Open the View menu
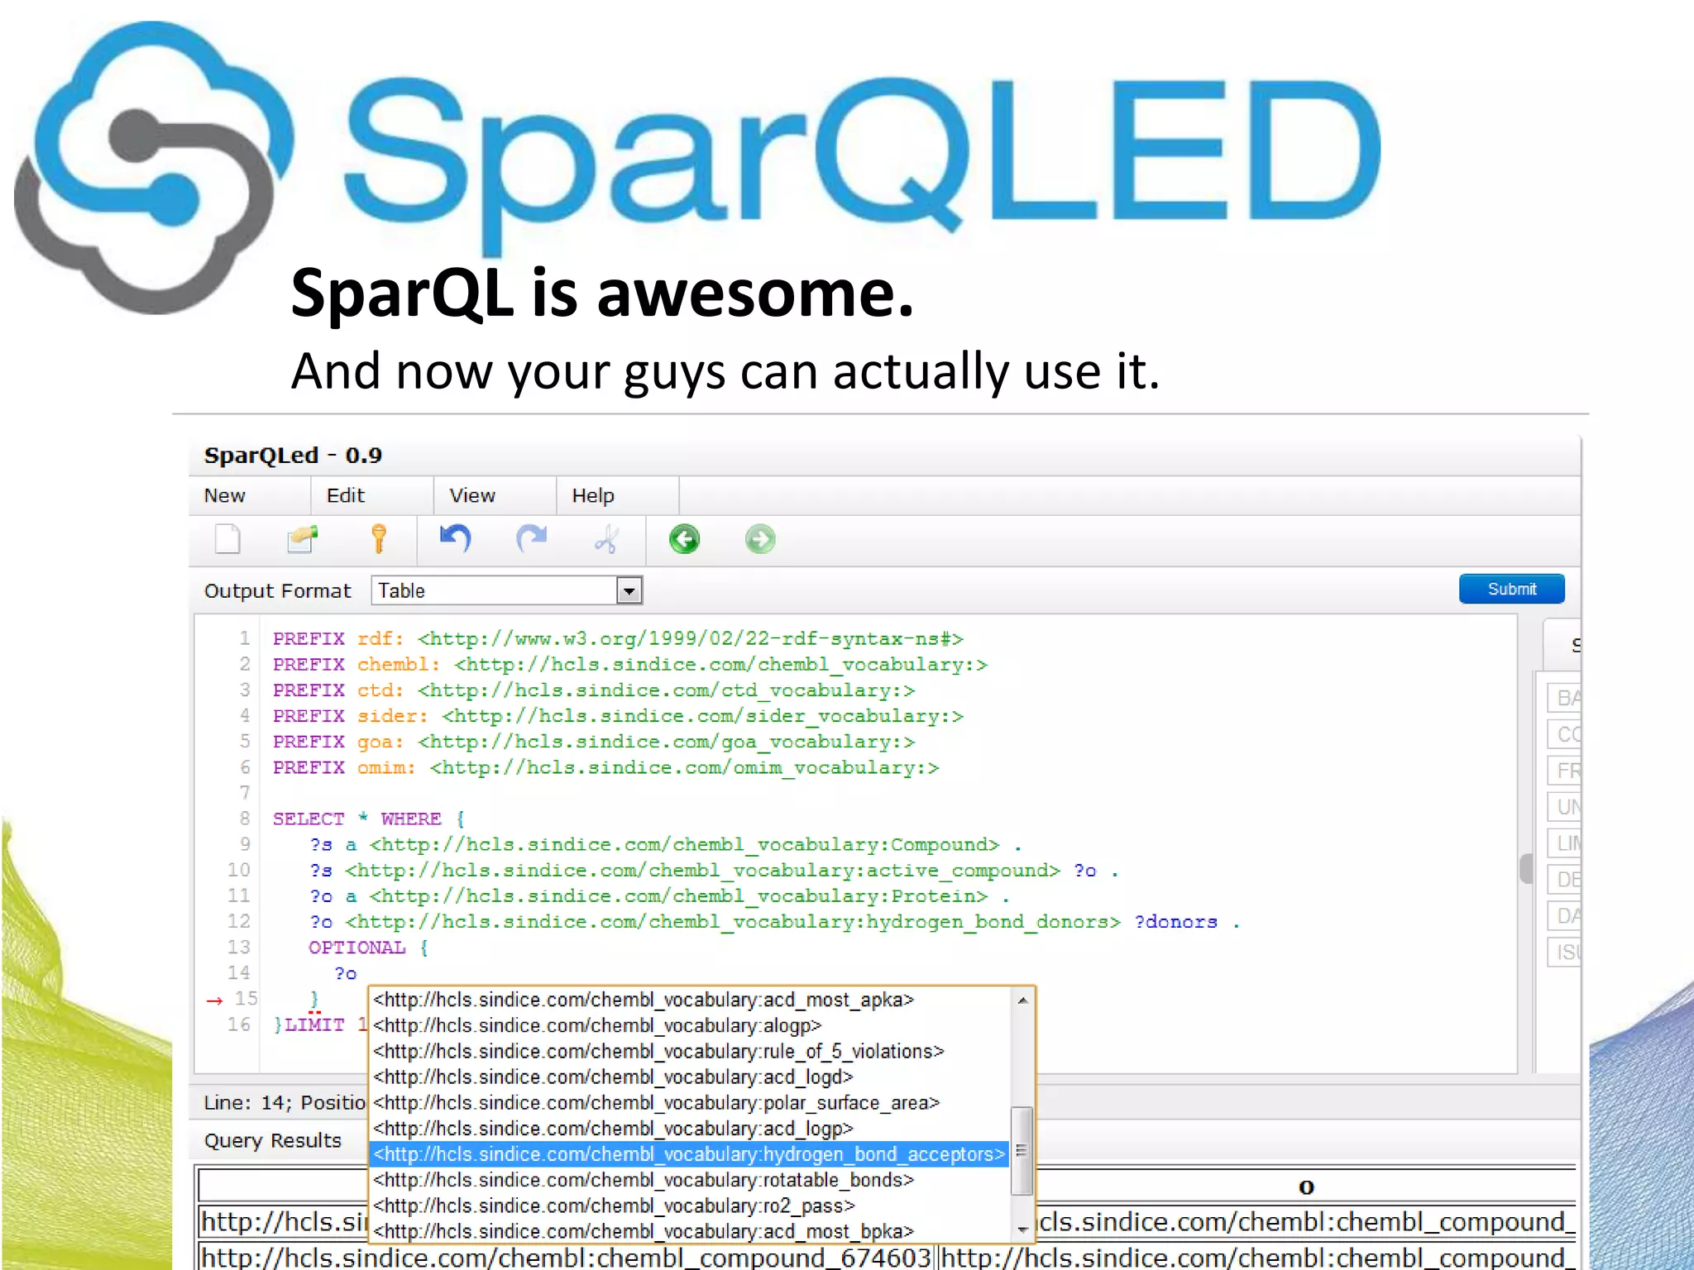 (x=472, y=495)
